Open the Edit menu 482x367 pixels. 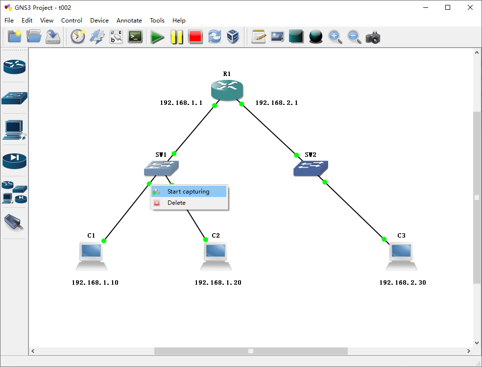click(27, 20)
